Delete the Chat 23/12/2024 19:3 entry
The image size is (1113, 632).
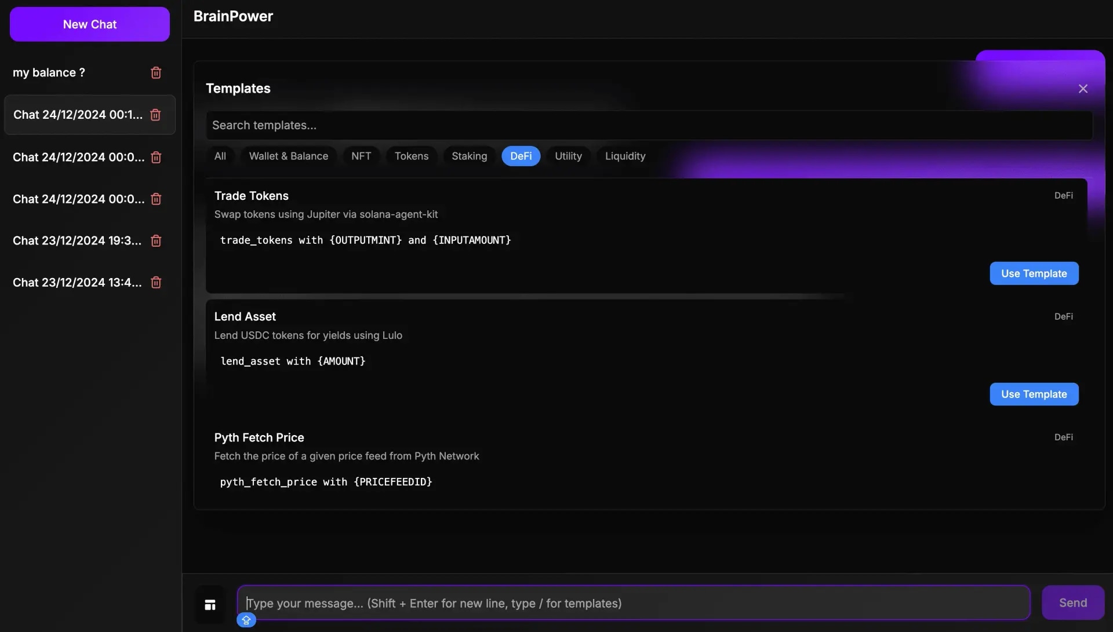[x=156, y=240]
